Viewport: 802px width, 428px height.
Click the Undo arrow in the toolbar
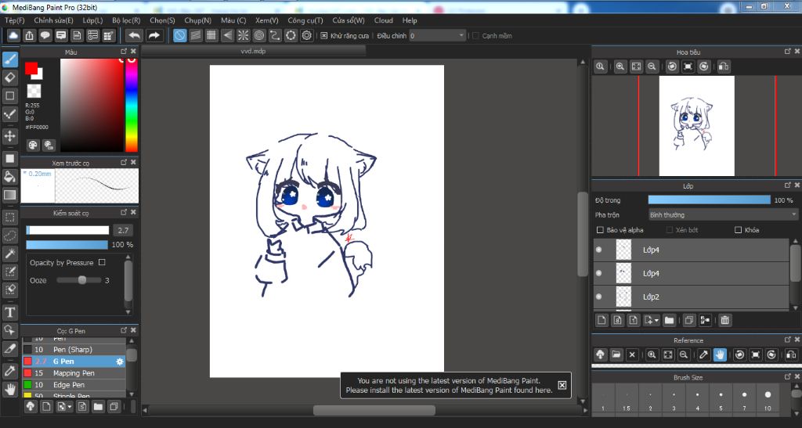pyautogui.click(x=135, y=35)
